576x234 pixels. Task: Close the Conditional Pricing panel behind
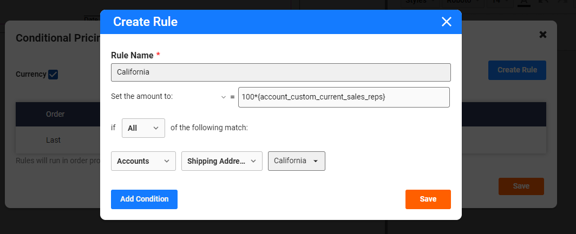[542, 35]
